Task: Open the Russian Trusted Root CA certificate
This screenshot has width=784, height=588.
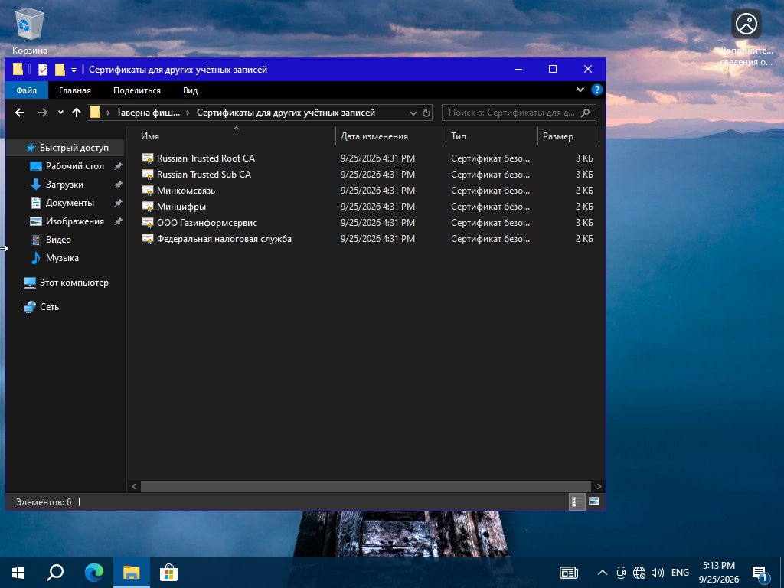Action: pos(205,158)
